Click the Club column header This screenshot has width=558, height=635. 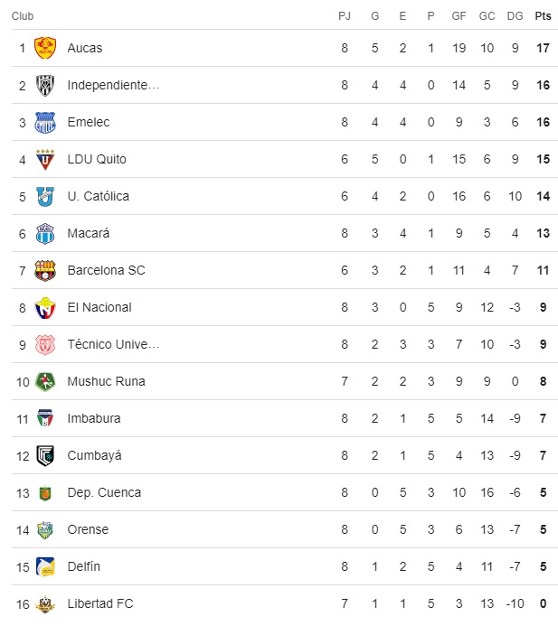pyautogui.click(x=23, y=15)
